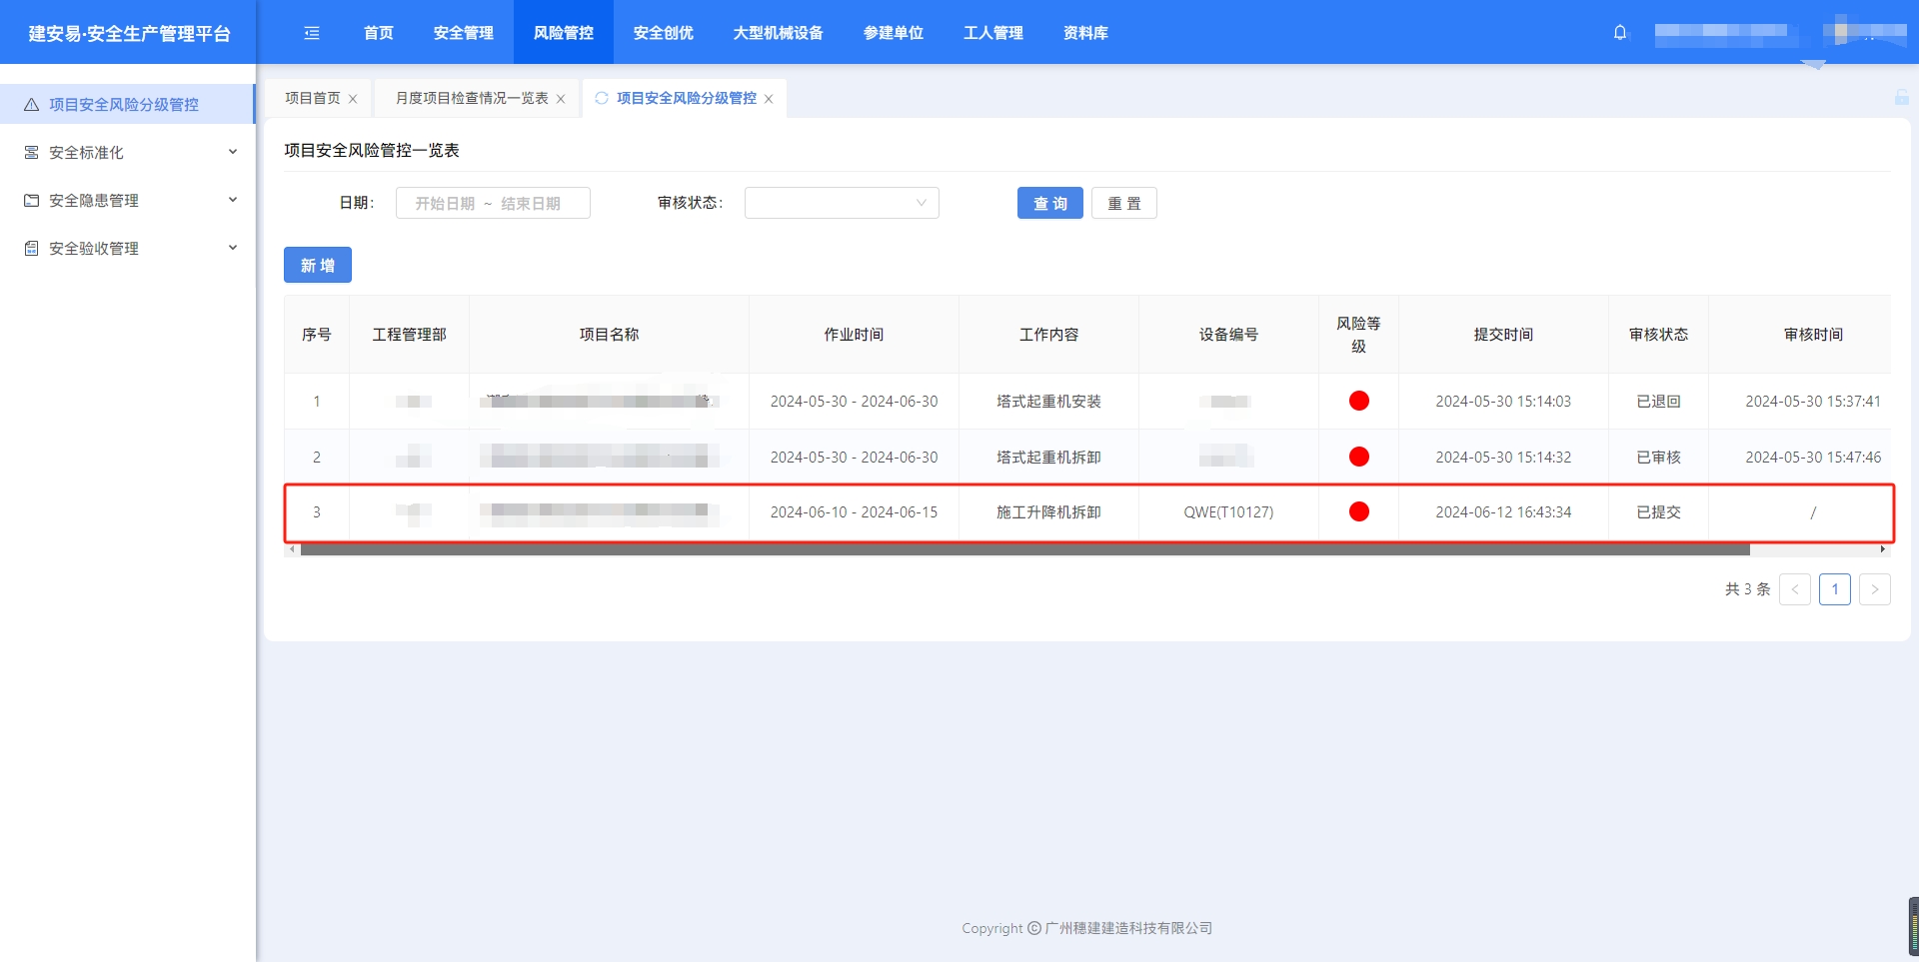Click the refresh icon on active tab
1919x962 pixels.
[602, 98]
